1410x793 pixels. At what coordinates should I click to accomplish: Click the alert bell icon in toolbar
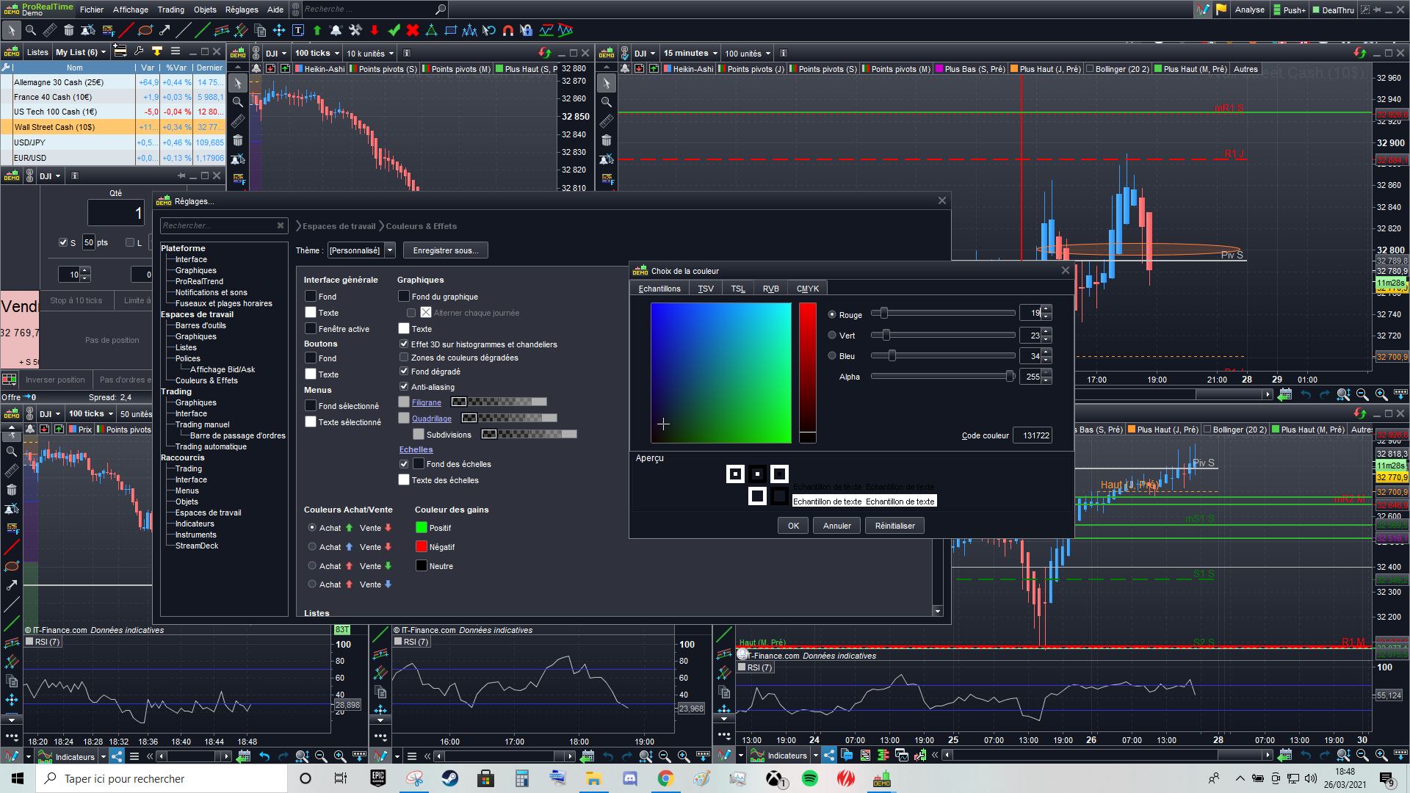tap(336, 30)
